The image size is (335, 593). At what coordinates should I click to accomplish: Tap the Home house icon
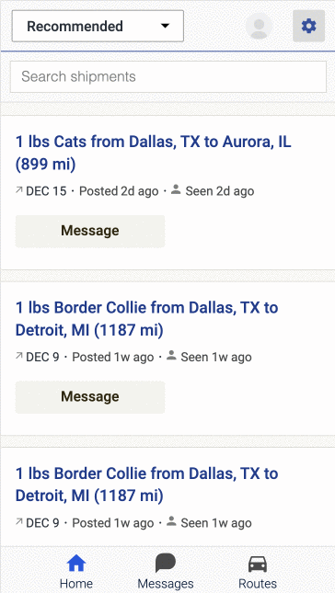click(x=76, y=564)
